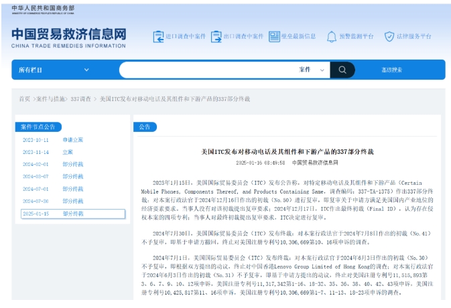Image resolution: width=451 pixels, height=308 pixels.
Task: Open 2024-03-07 部分终裁 entry
Action: pos(53,176)
